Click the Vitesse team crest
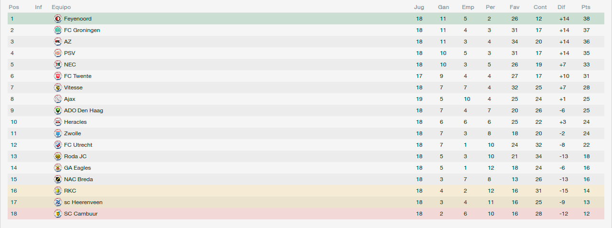 point(58,87)
